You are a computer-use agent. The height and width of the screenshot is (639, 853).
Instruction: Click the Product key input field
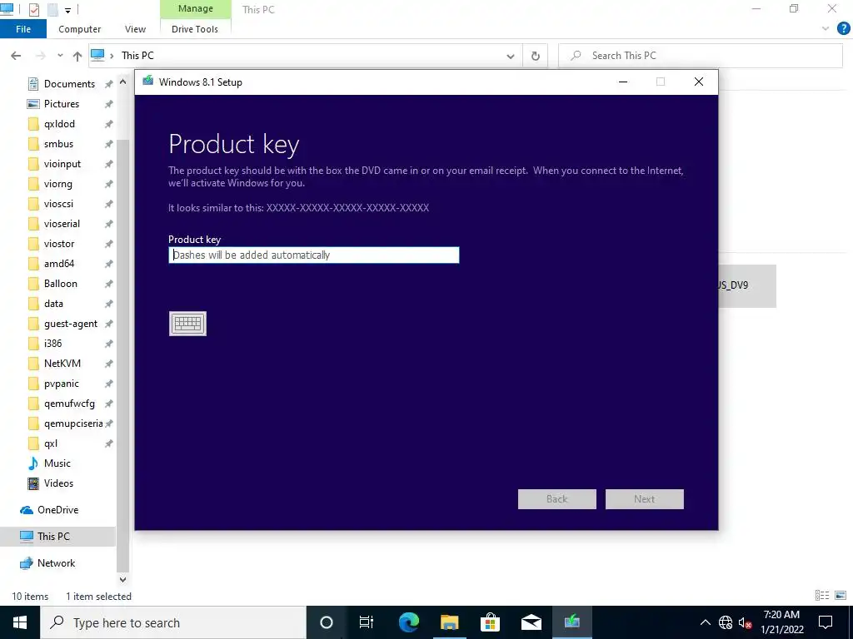pyautogui.click(x=314, y=255)
